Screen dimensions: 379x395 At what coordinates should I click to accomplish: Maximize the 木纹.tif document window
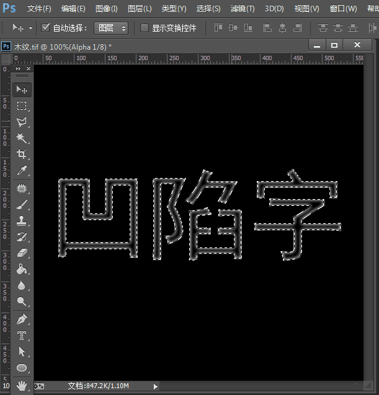pos(334,45)
